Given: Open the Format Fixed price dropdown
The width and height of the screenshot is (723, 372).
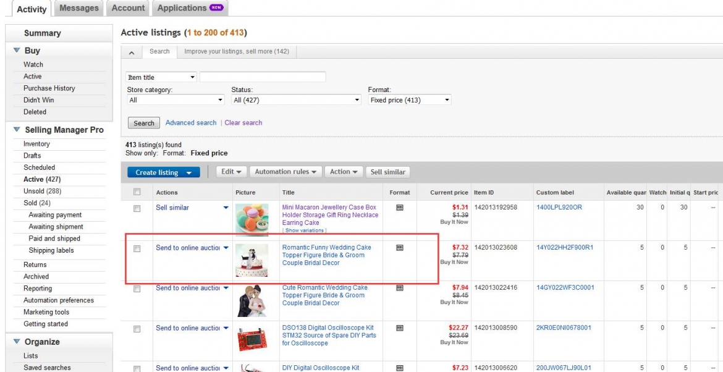Looking at the screenshot, I should (x=410, y=100).
